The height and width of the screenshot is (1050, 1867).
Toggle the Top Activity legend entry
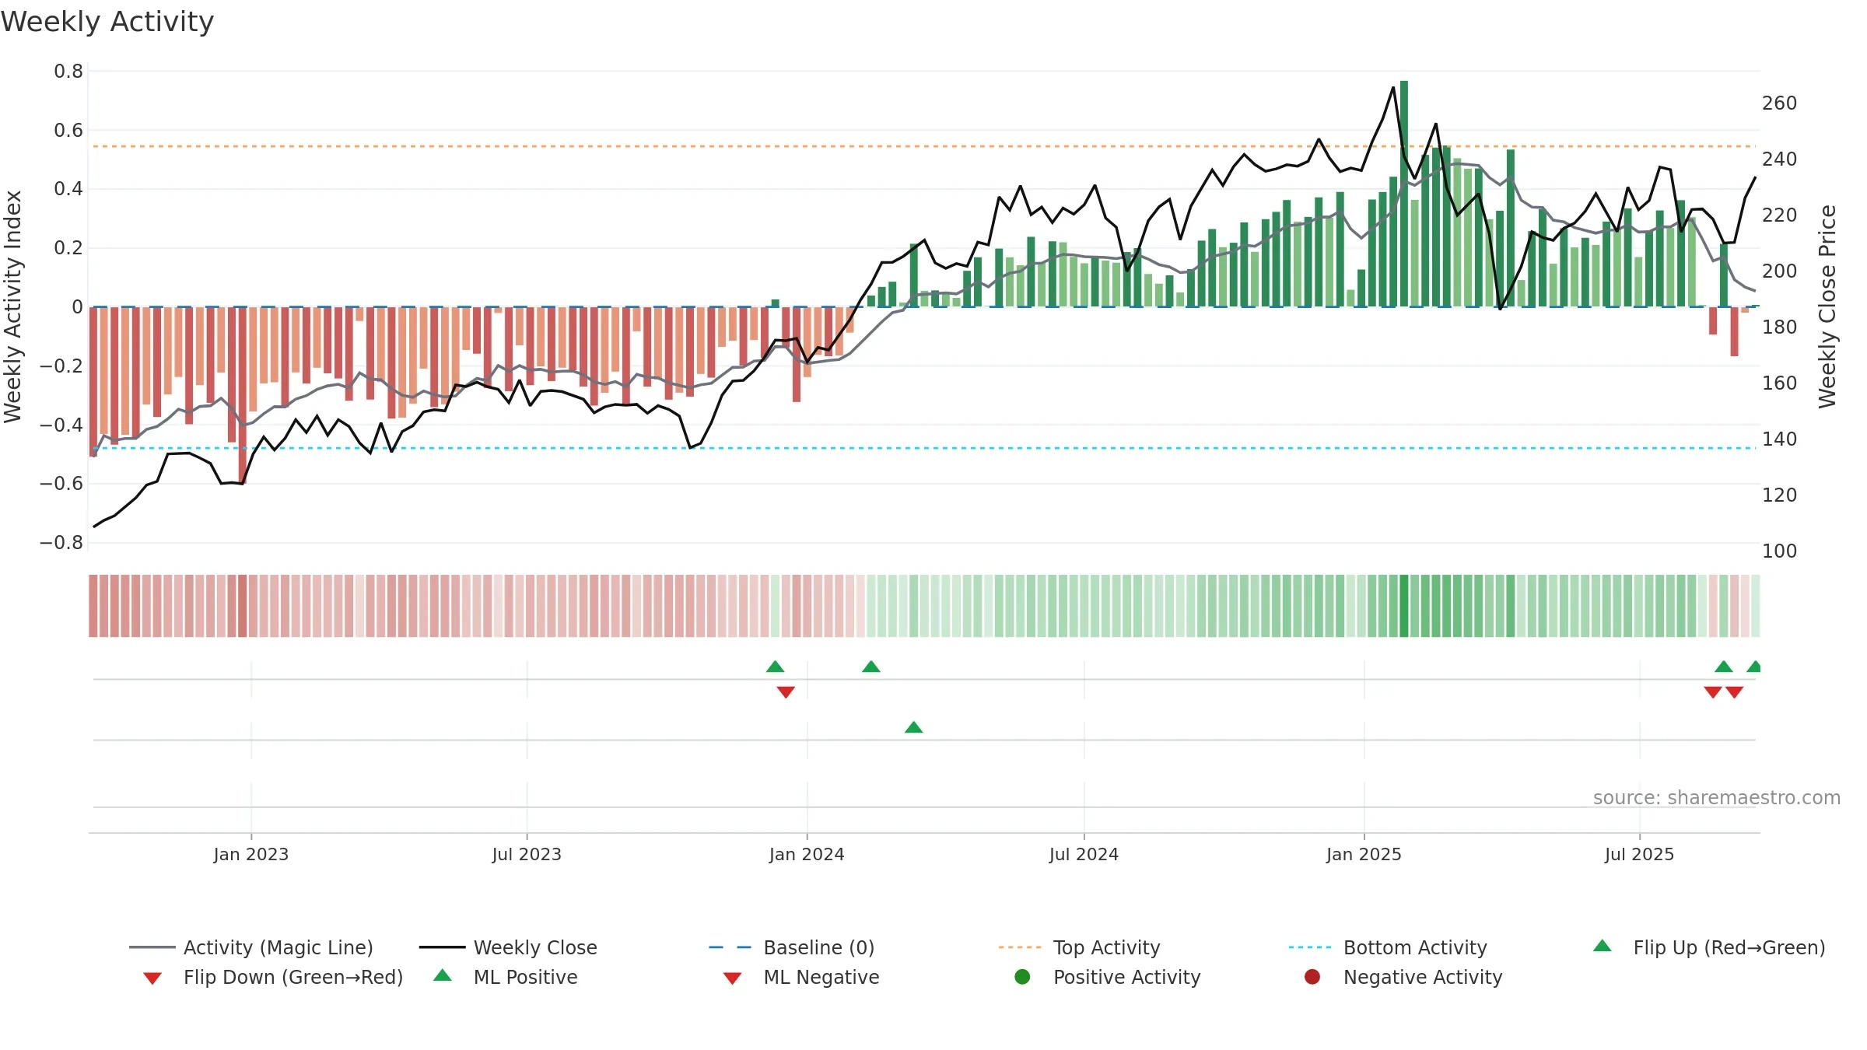[x=1079, y=947]
